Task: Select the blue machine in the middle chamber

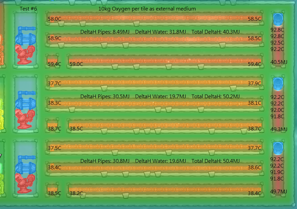Action: coord(26,101)
